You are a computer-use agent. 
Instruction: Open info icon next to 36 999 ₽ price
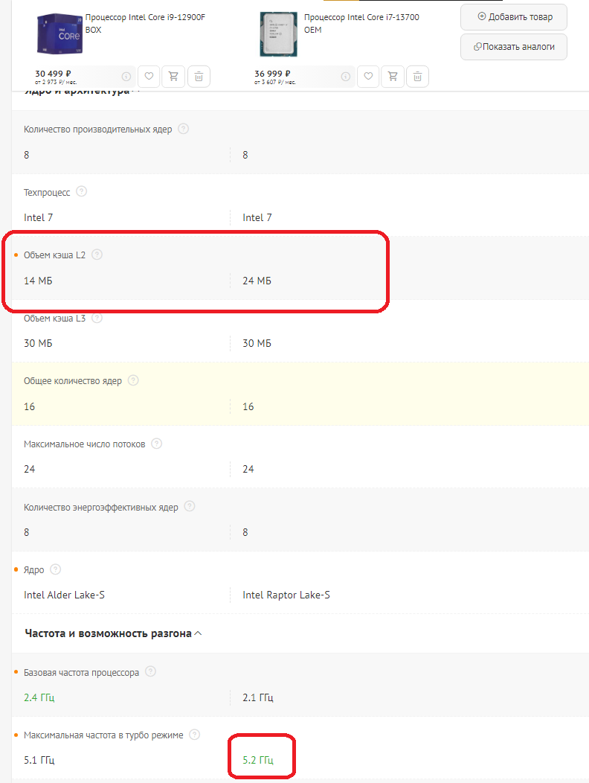pyautogui.click(x=345, y=77)
